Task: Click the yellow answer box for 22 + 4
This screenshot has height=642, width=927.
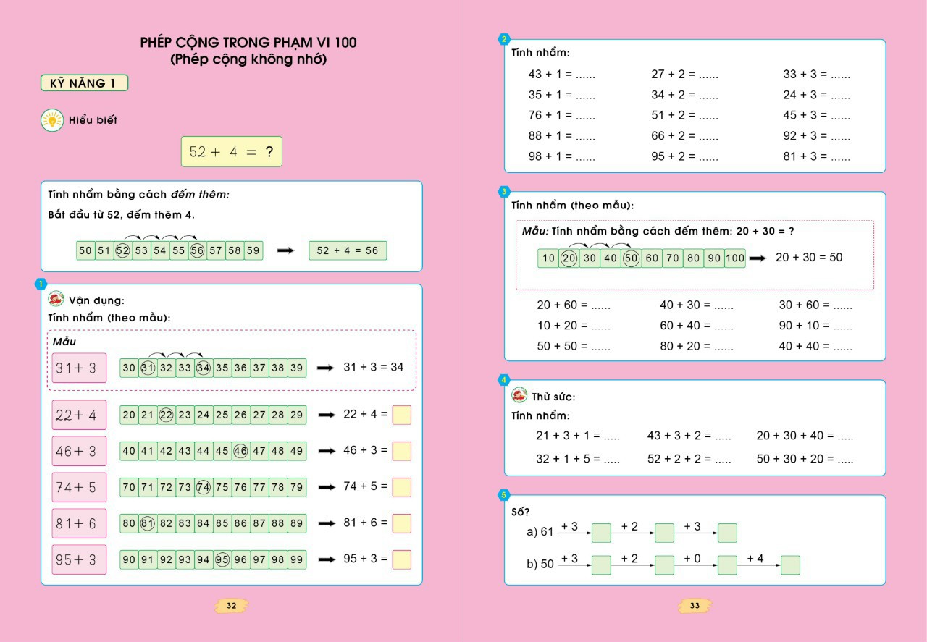Action: coord(401,415)
